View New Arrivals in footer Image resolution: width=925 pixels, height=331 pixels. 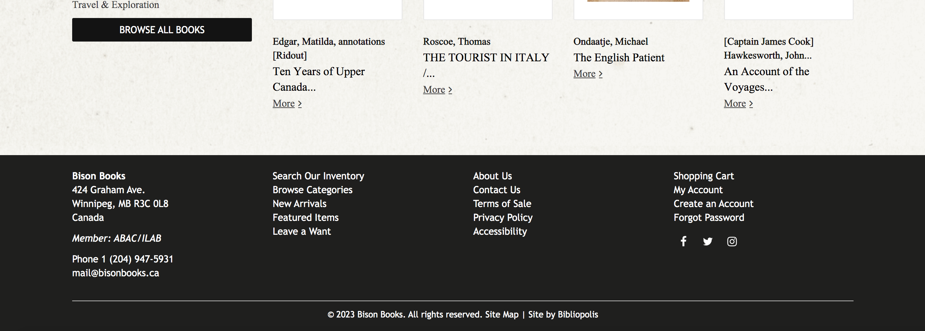tap(299, 204)
